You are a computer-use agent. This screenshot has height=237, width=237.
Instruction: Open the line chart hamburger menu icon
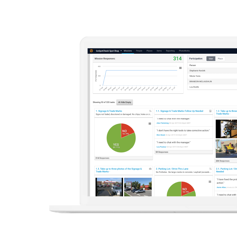[180, 68]
